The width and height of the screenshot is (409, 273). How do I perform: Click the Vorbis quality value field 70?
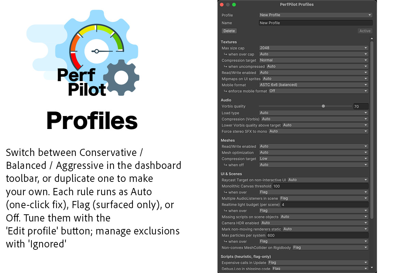click(361, 106)
